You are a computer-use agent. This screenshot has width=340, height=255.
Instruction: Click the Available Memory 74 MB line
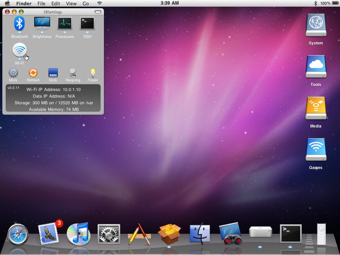tap(54, 109)
